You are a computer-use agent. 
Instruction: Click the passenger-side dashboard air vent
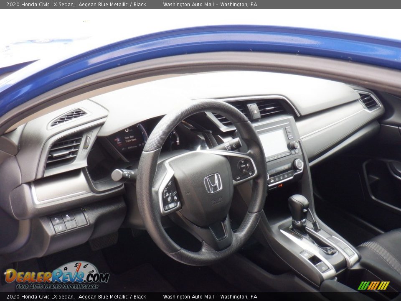368,101
